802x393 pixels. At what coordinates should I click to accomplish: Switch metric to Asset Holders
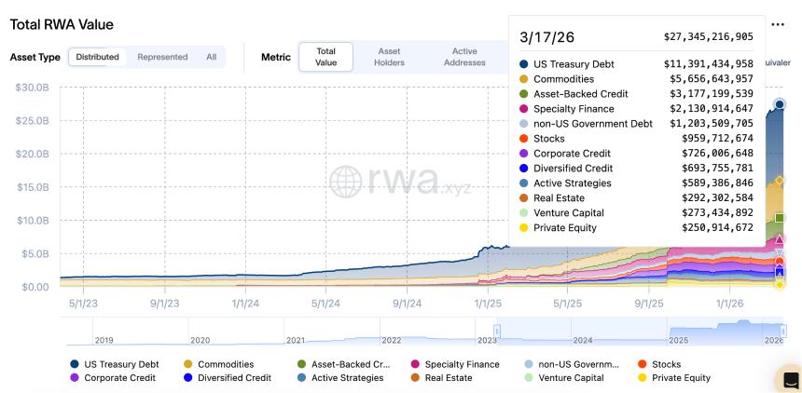[389, 57]
